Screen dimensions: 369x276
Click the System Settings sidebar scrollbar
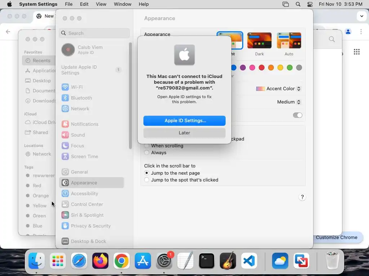130,96
